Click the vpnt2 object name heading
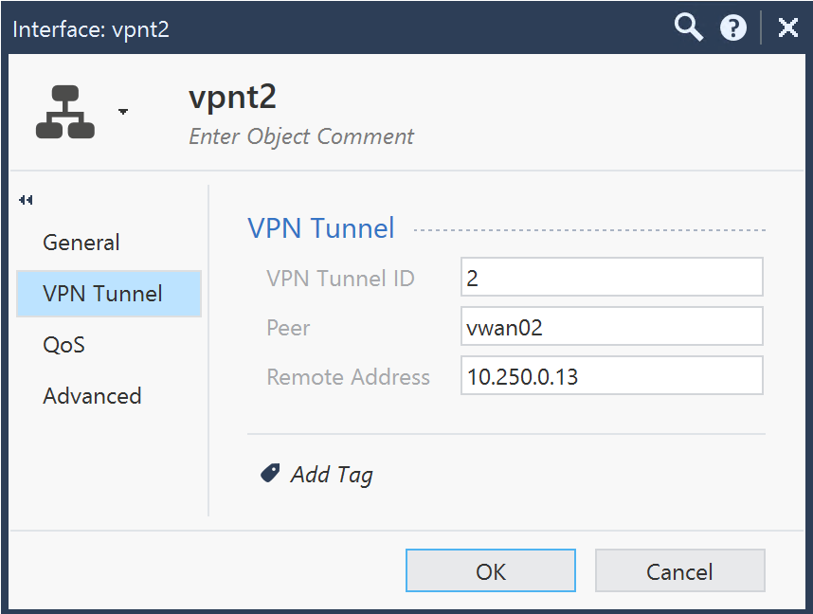This screenshot has width=813, height=614. 232,98
